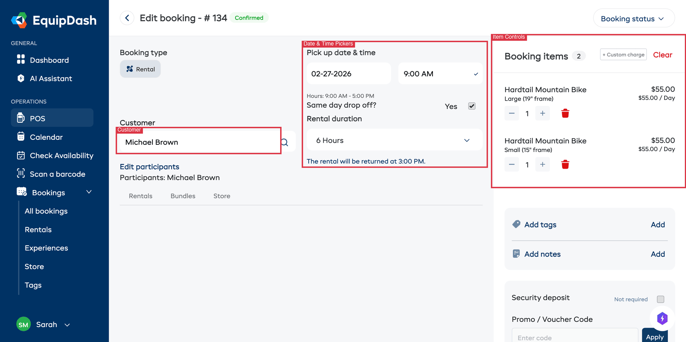
Task: Increase quantity of Small frame bike
Action: 543,165
